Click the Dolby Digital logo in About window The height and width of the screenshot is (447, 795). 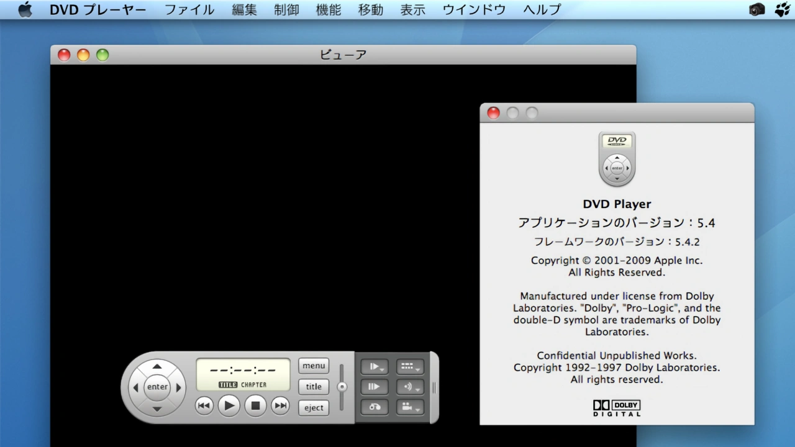pyautogui.click(x=617, y=408)
